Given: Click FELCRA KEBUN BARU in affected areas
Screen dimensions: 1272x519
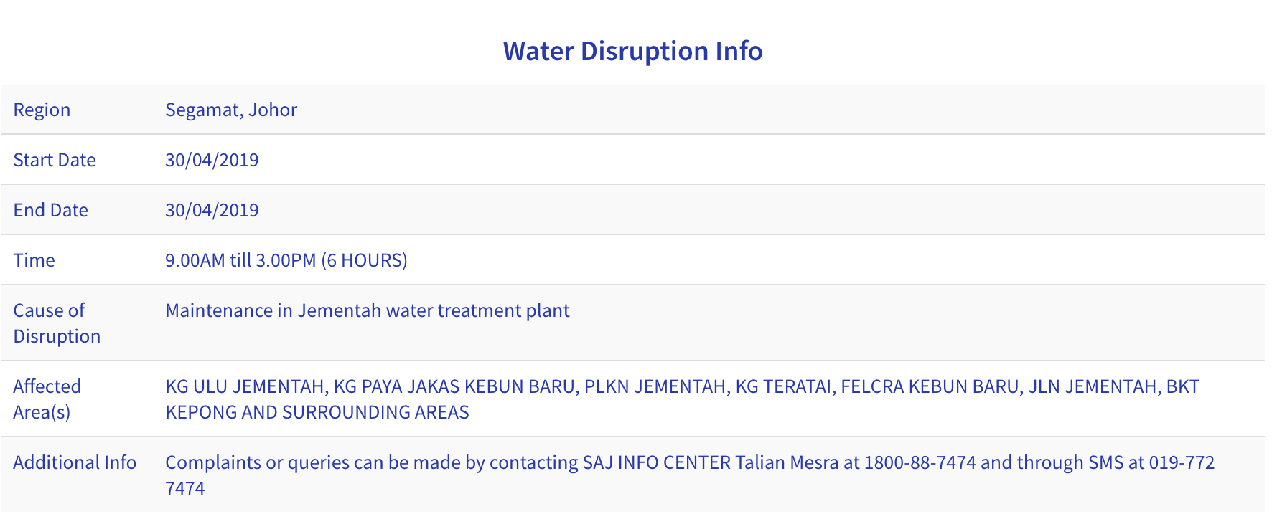Looking at the screenshot, I should (930, 386).
